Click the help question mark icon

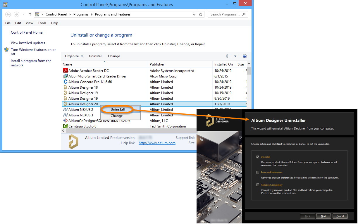point(245,56)
